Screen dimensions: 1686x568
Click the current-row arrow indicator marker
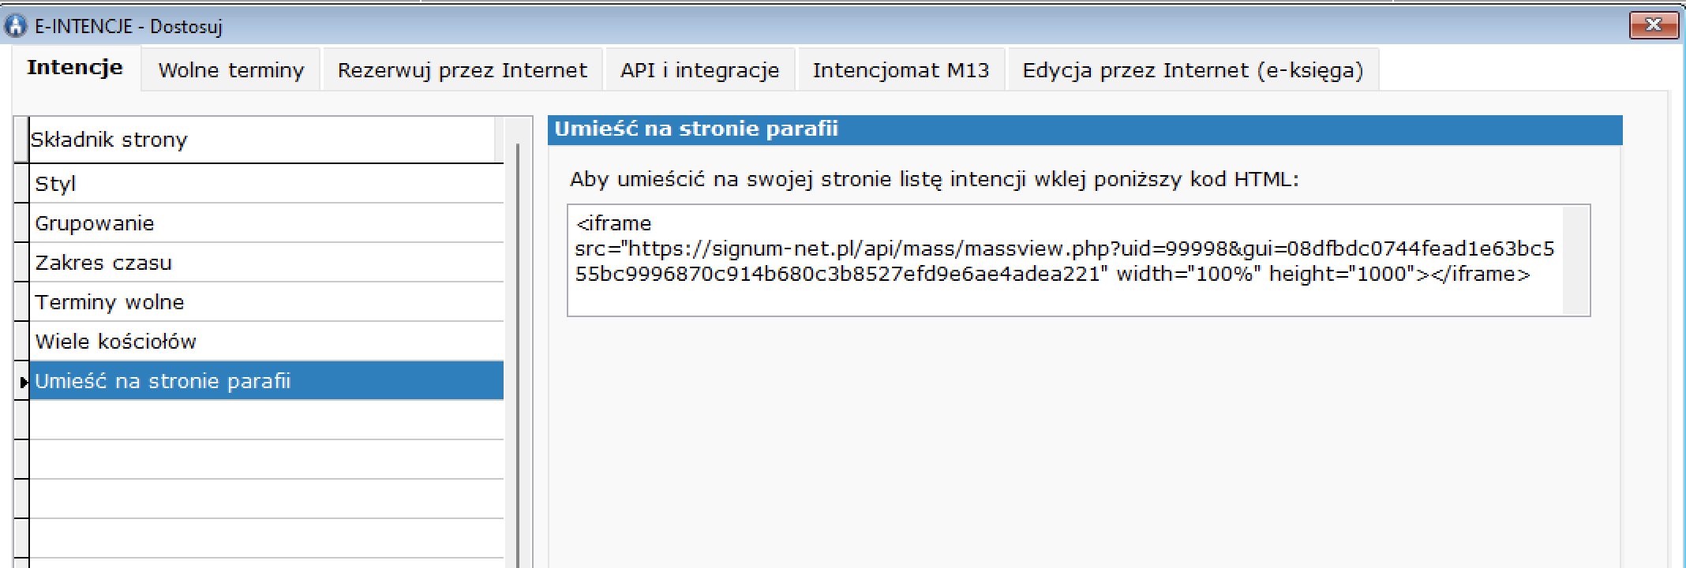tap(22, 382)
